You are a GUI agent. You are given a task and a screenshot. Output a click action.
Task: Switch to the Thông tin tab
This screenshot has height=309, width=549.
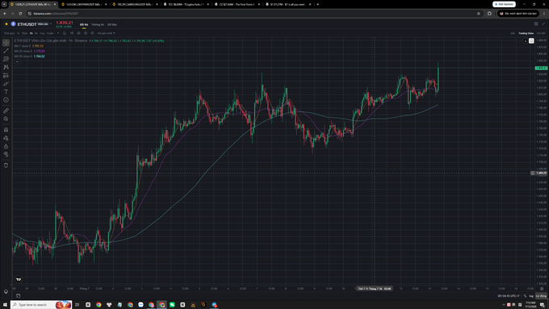[98, 24]
